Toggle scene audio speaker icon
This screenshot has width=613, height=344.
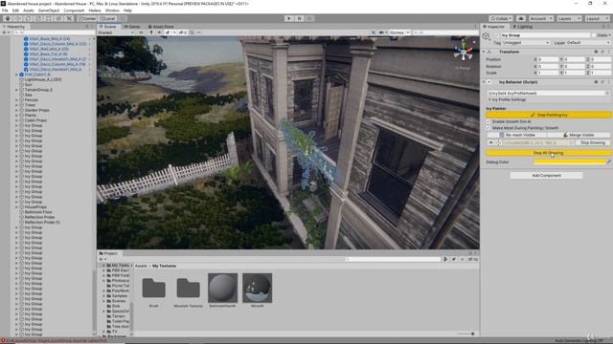160,32
